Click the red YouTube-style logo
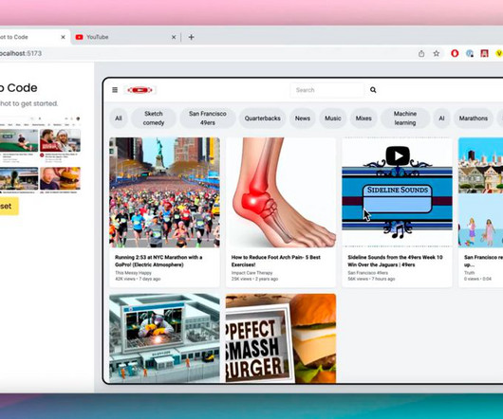The width and height of the screenshot is (503, 419). click(x=140, y=90)
